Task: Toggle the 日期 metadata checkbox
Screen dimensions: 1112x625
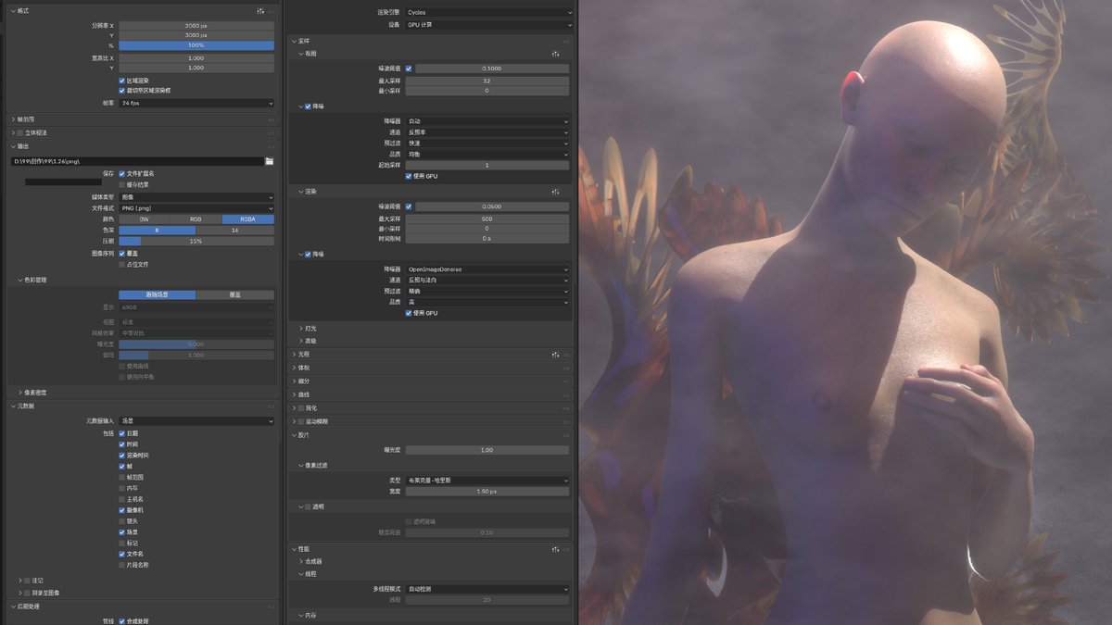Action: coord(122,433)
